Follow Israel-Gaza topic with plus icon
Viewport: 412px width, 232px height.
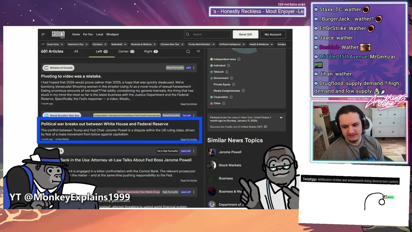62,44
